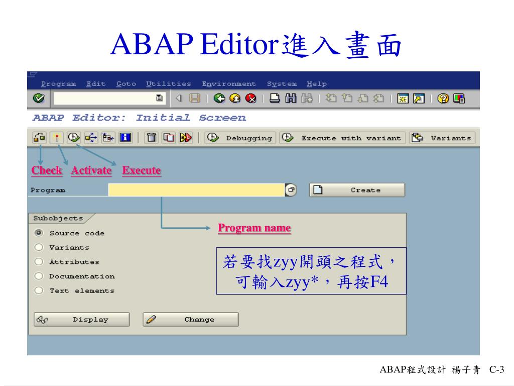This screenshot has width=514, height=386.
Task: Click the Find binoculars icon
Action: click(291, 98)
